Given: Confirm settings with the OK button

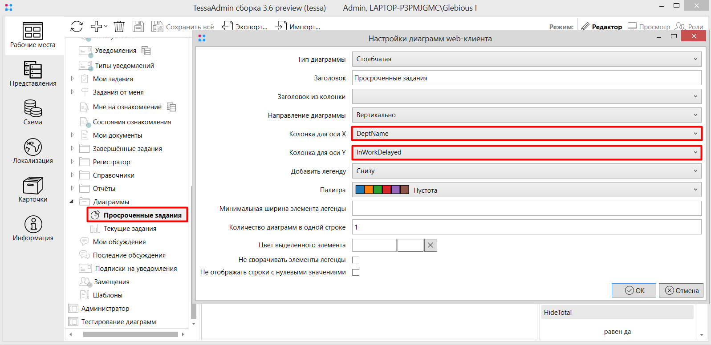Looking at the screenshot, I should tap(634, 290).
